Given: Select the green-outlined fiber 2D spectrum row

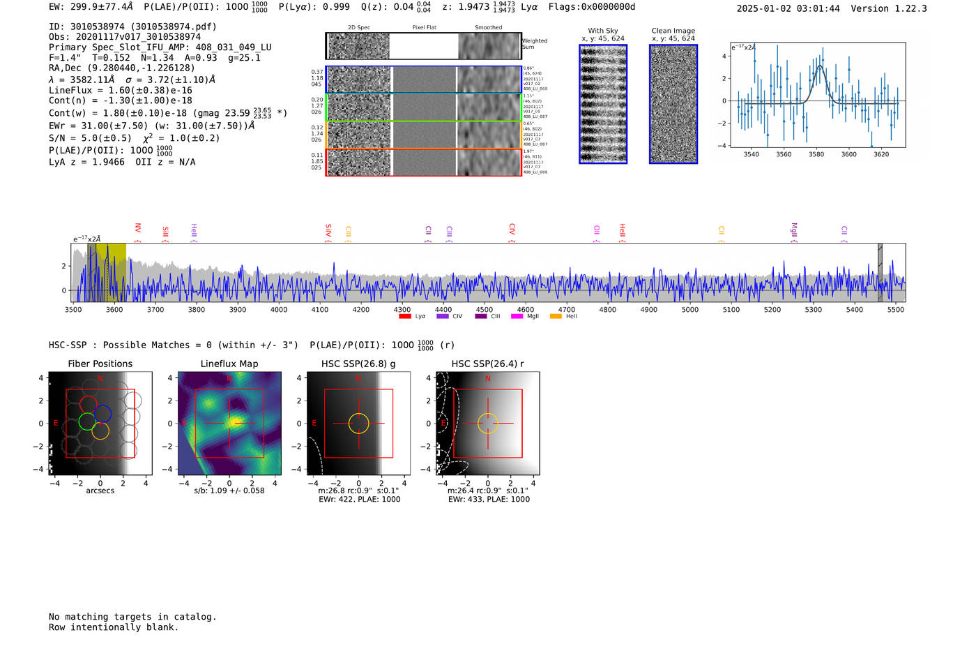Looking at the screenshot, I should pos(423,107).
